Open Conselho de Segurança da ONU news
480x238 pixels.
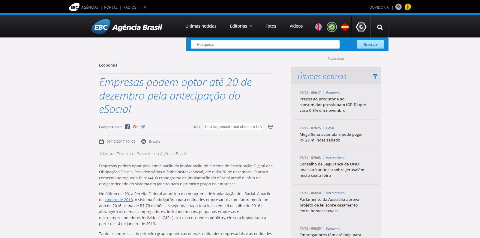click(332, 170)
